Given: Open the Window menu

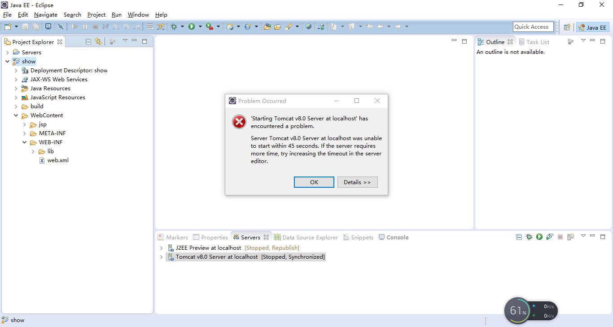Looking at the screenshot, I should coord(138,15).
